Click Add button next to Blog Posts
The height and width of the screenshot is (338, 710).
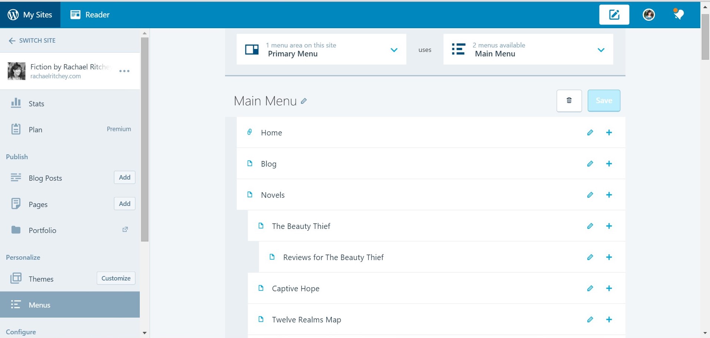(125, 177)
